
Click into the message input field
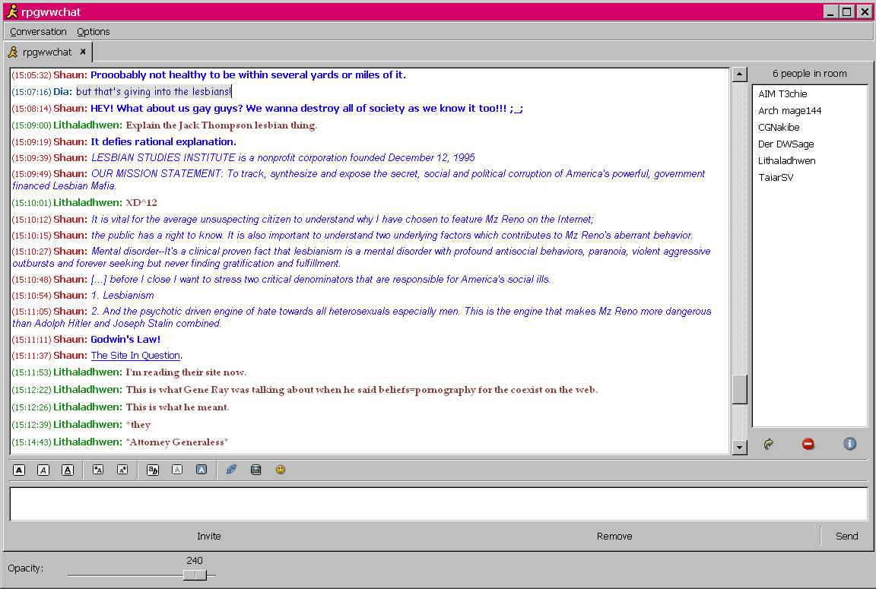tap(438, 504)
